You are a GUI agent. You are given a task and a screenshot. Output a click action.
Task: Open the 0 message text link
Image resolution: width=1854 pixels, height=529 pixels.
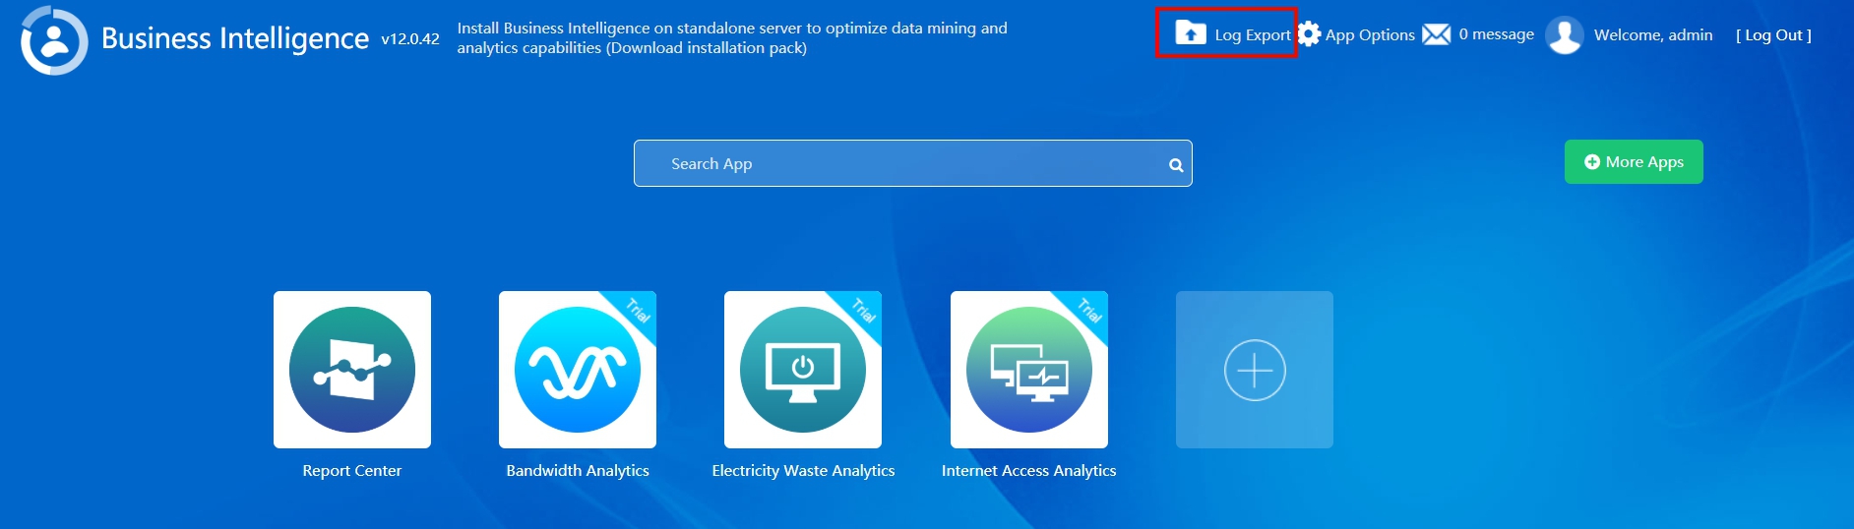[x=1496, y=34]
